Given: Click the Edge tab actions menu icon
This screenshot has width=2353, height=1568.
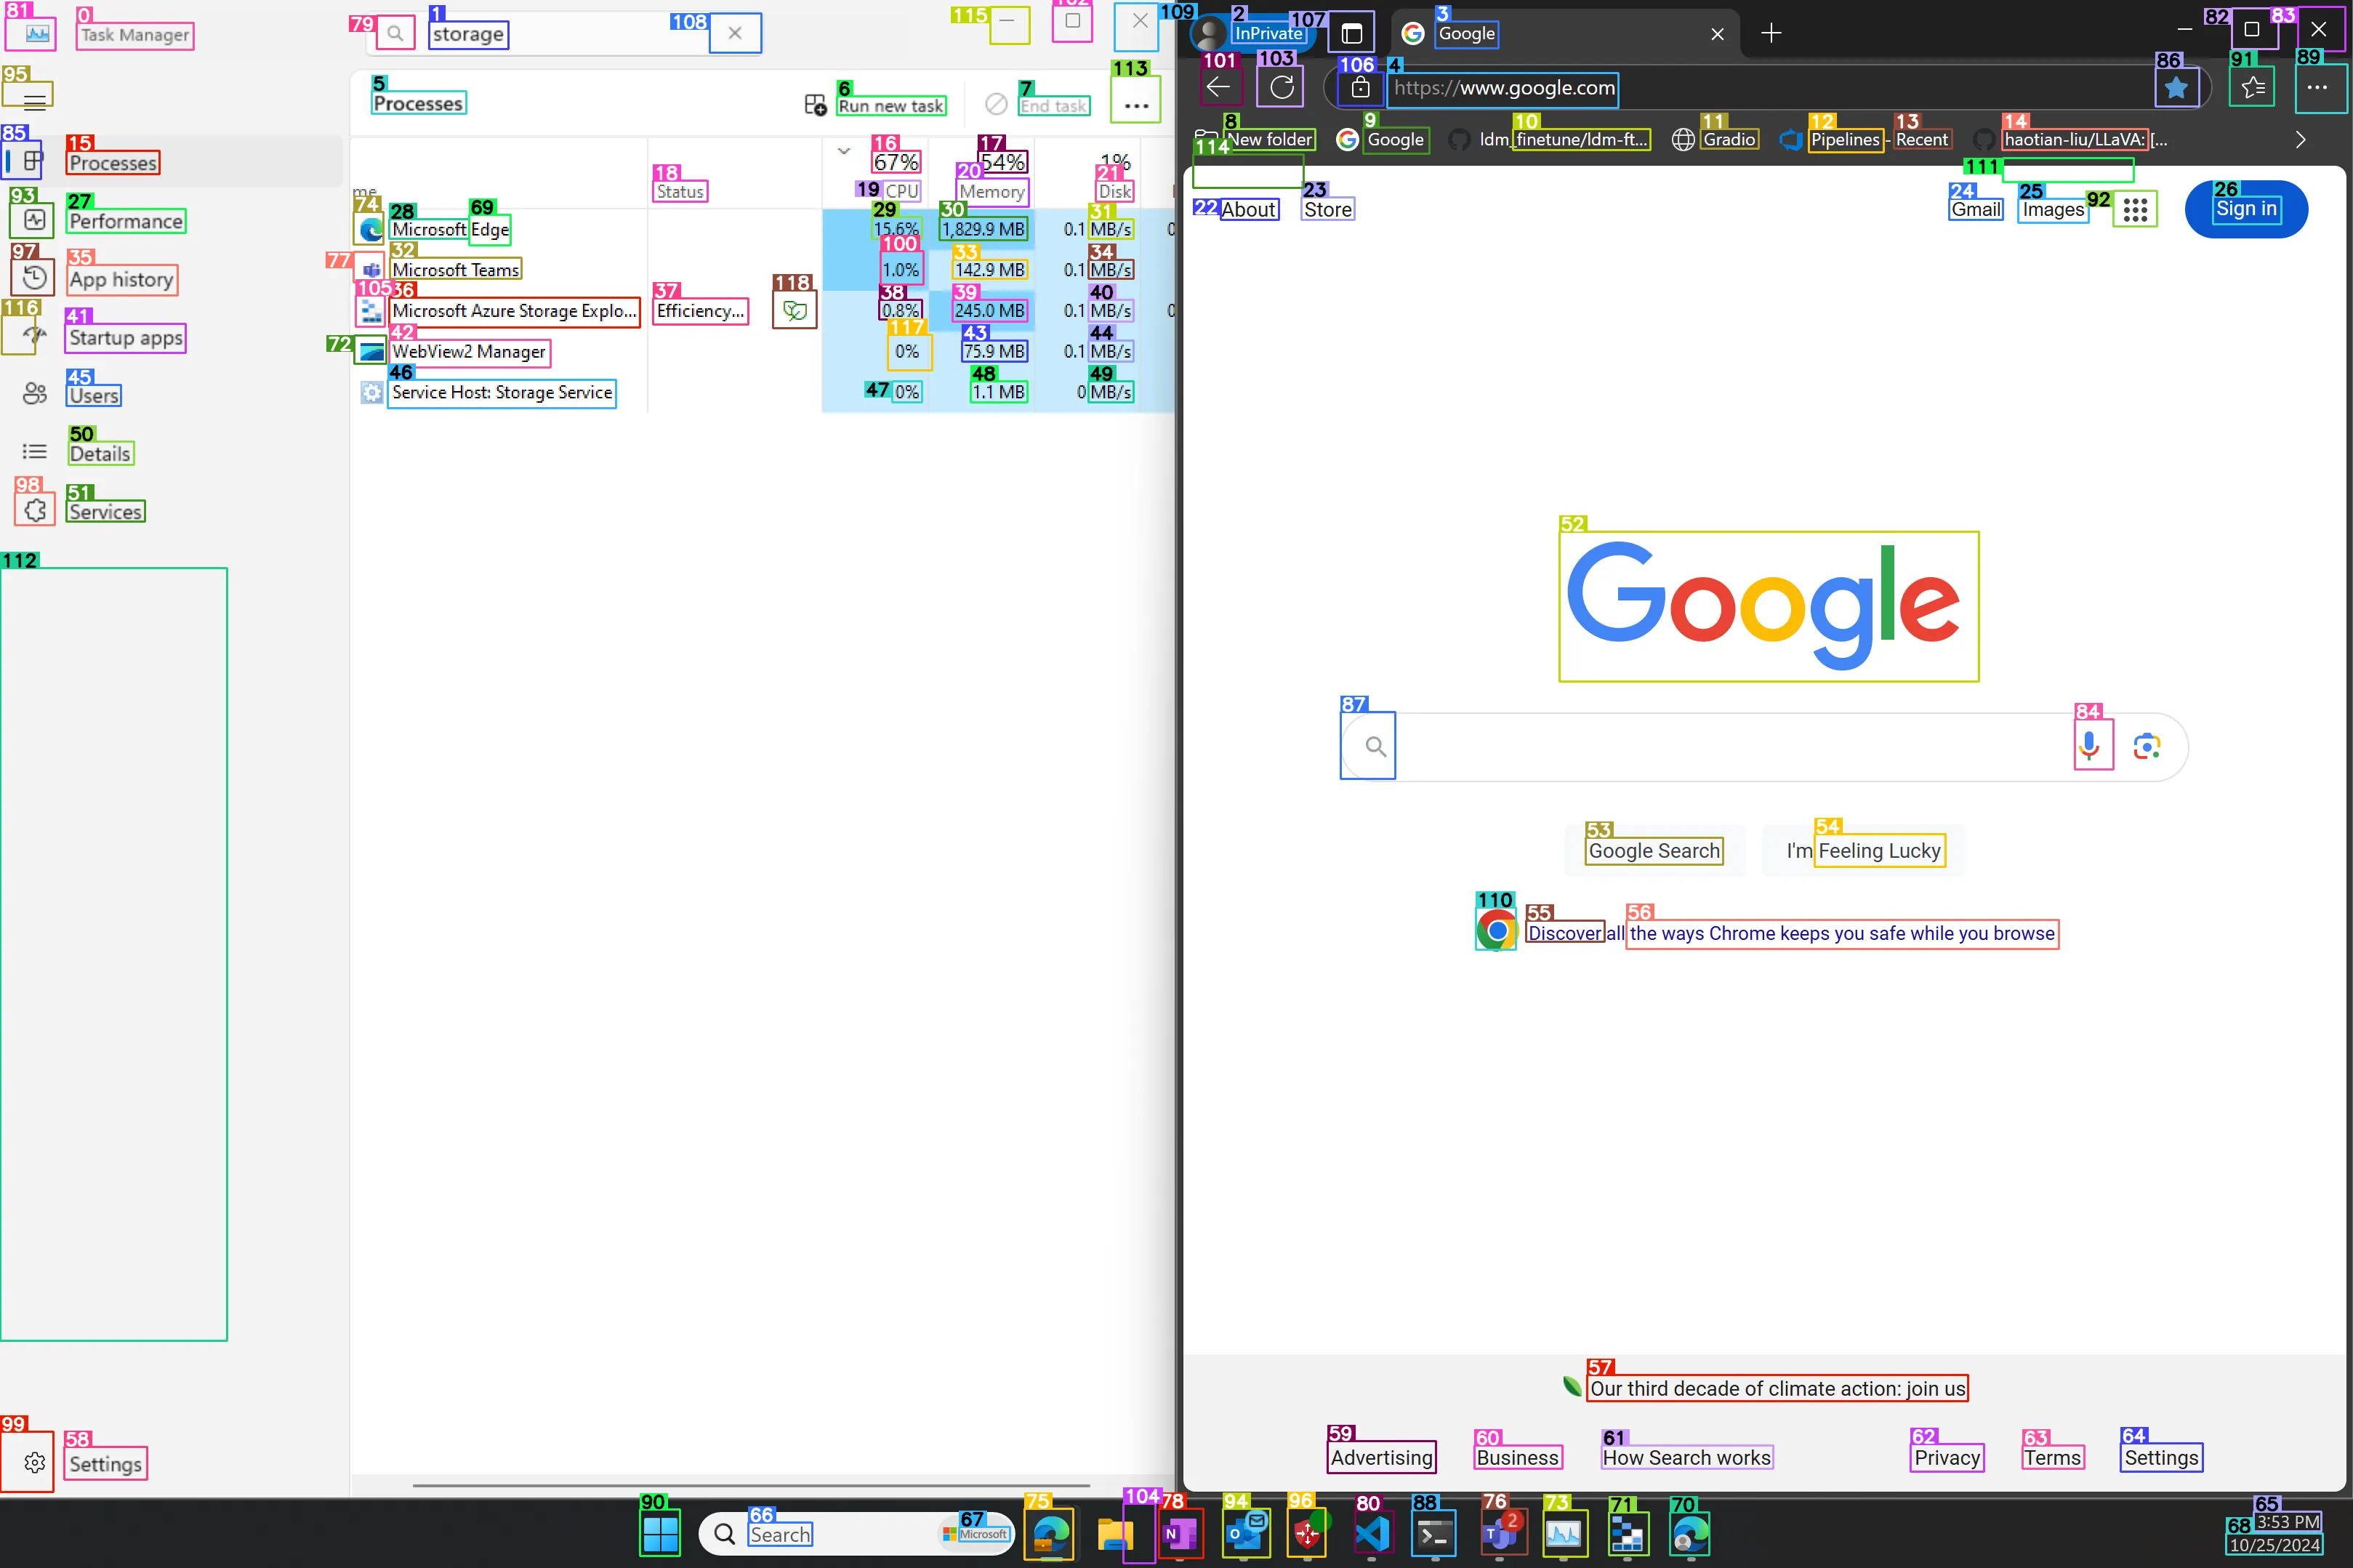Looking at the screenshot, I should [1351, 34].
